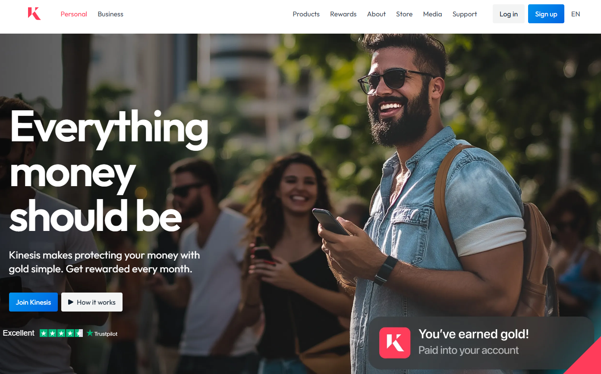Open the Media menu
Image resolution: width=601 pixels, height=374 pixels.
click(432, 14)
